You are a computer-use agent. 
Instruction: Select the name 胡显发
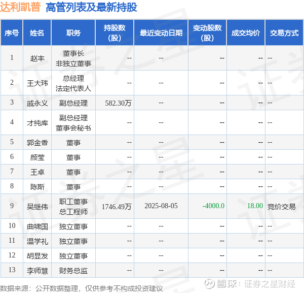37,256
